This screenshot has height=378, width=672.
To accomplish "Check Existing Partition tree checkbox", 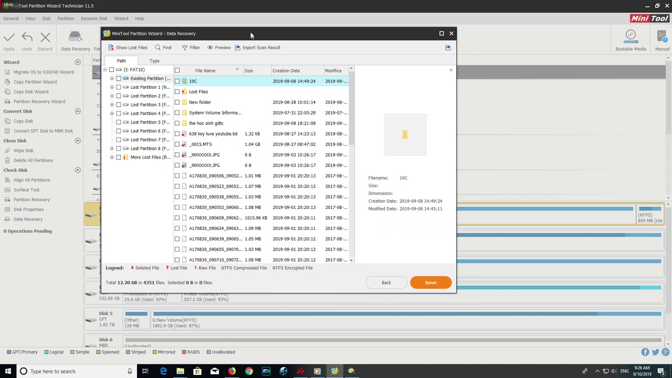I will (x=119, y=78).
